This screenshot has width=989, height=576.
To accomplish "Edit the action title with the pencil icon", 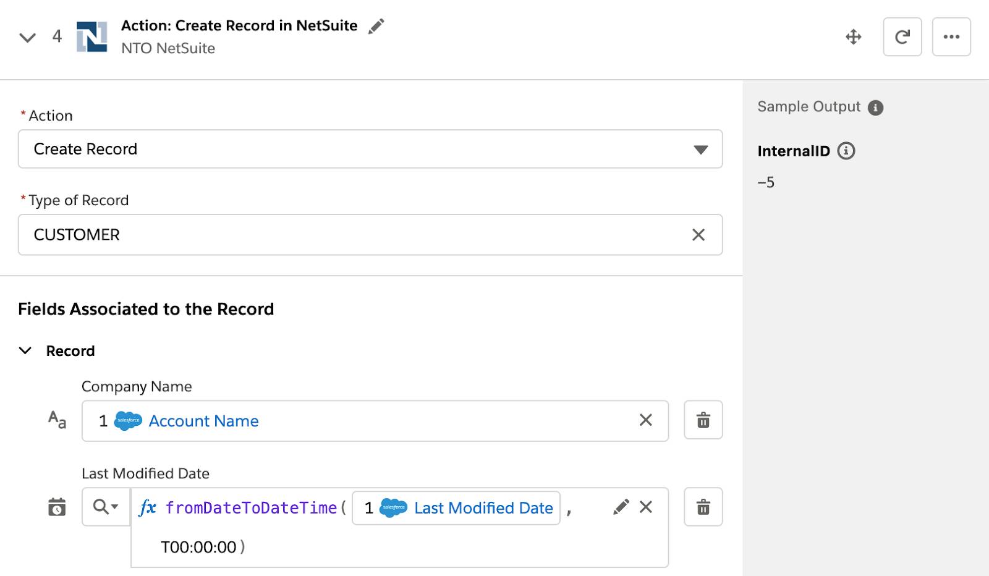I will pyautogui.click(x=376, y=26).
